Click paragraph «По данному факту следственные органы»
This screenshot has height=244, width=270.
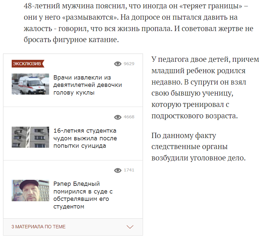(x=198, y=147)
